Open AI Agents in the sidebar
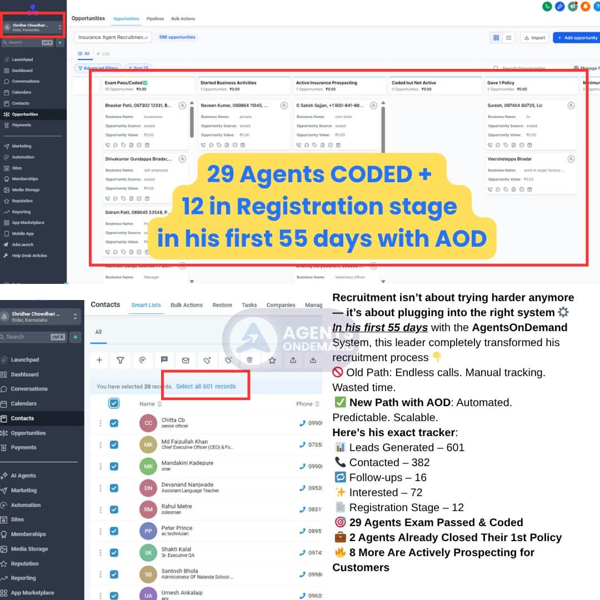Screen dimensions: 600x600 point(23,476)
